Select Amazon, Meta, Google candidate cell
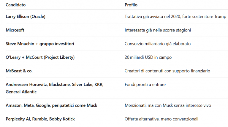The height and width of the screenshot is (127, 228). point(51,105)
